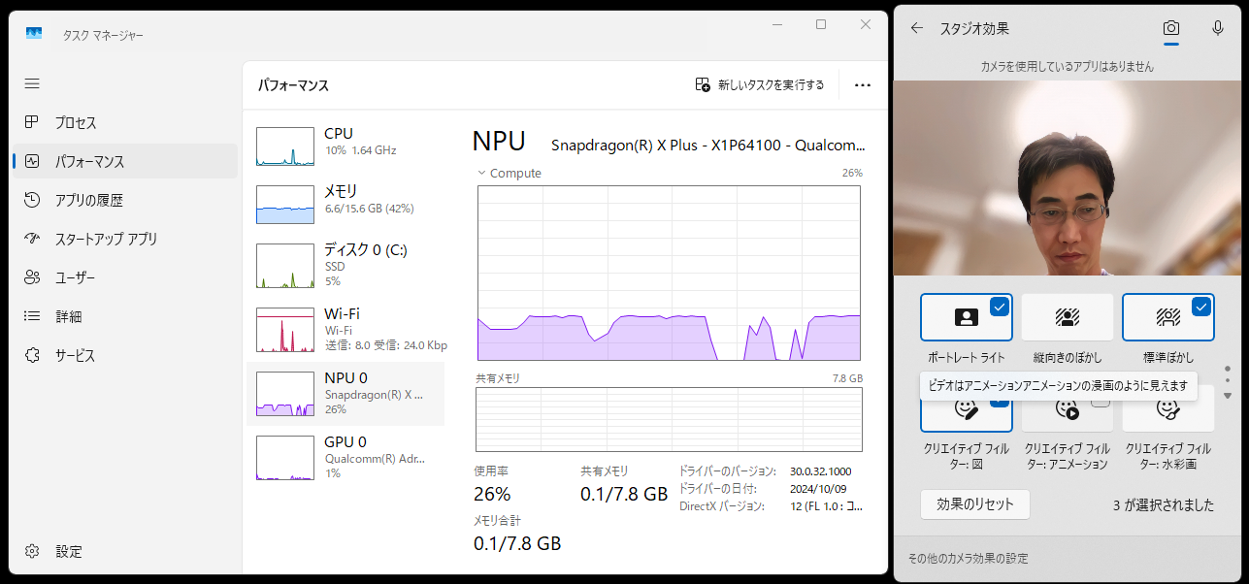The image size is (1249, 584).
Task: Enable the Portrait Blur (縦向きのぼかし) effect
Action: click(1067, 317)
